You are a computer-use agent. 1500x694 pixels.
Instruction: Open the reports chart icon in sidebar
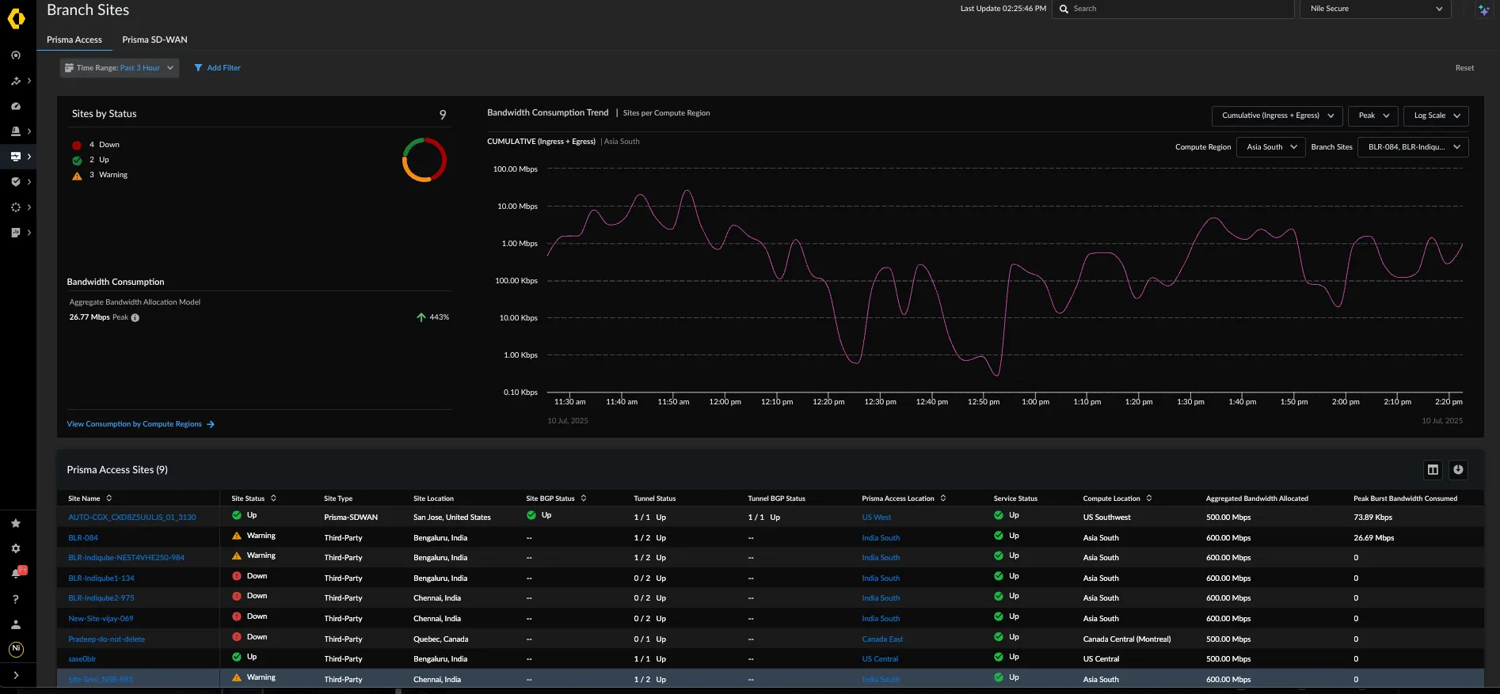(x=16, y=233)
